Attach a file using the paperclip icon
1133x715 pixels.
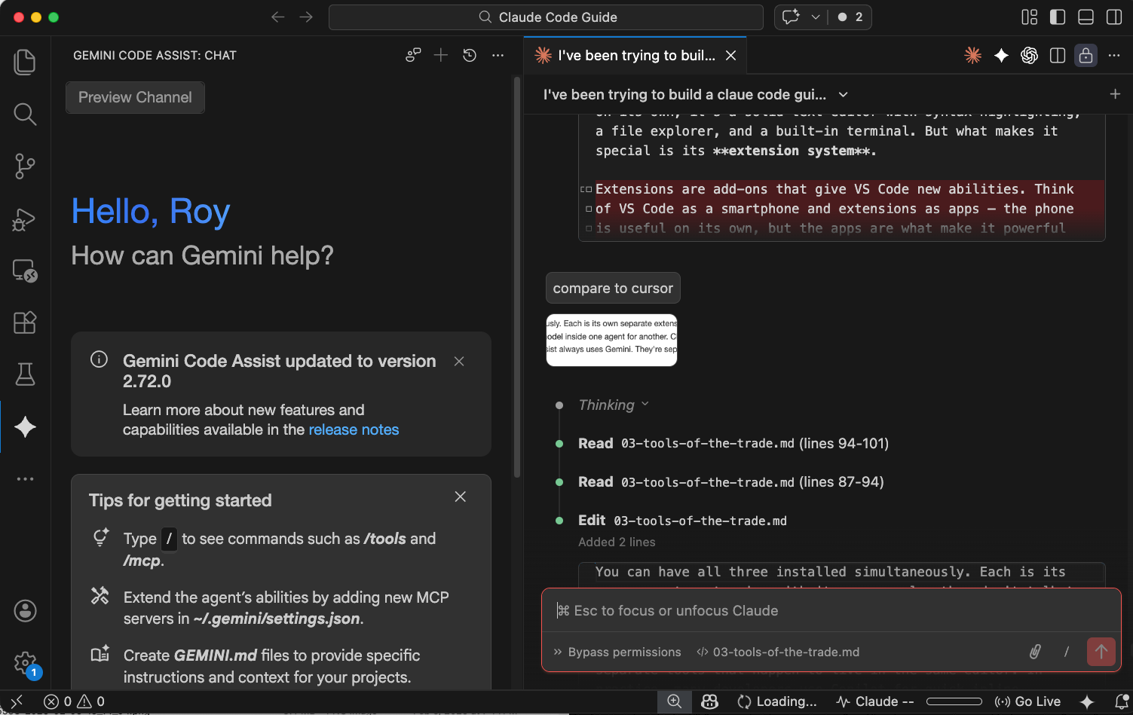(1034, 652)
